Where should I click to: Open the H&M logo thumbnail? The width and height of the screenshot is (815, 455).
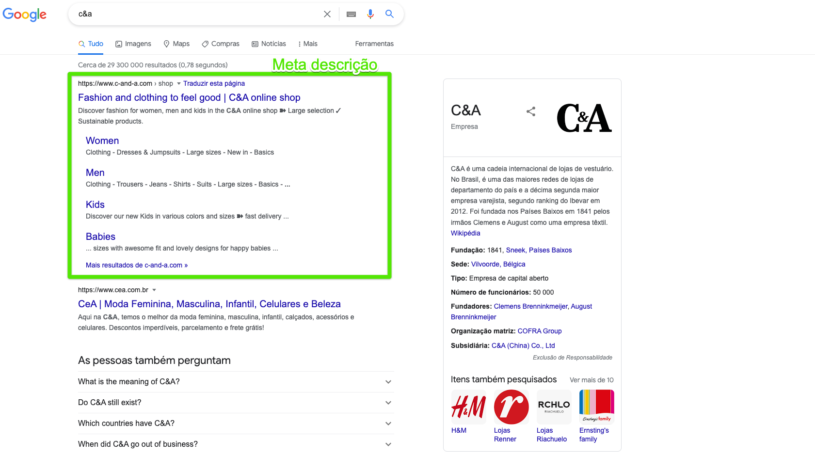tap(468, 407)
